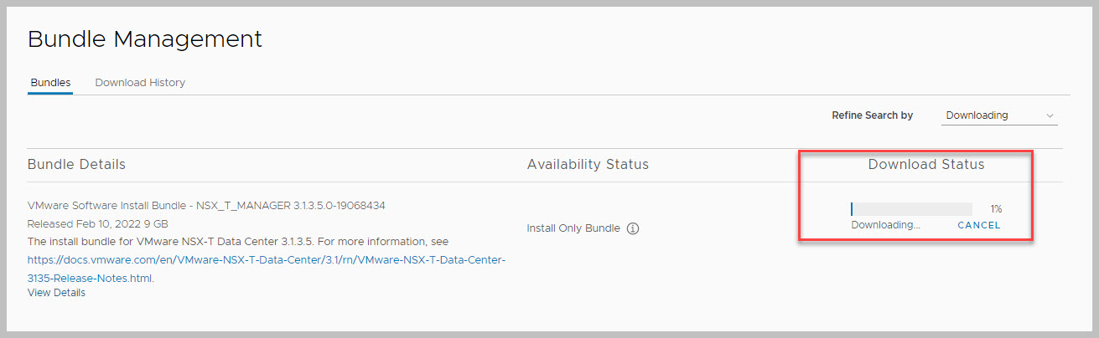Click the 1% progress percentage
Viewport: 1099px width, 338px height.
[996, 209]
